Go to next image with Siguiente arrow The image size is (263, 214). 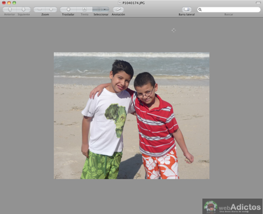tap(23, 9)
